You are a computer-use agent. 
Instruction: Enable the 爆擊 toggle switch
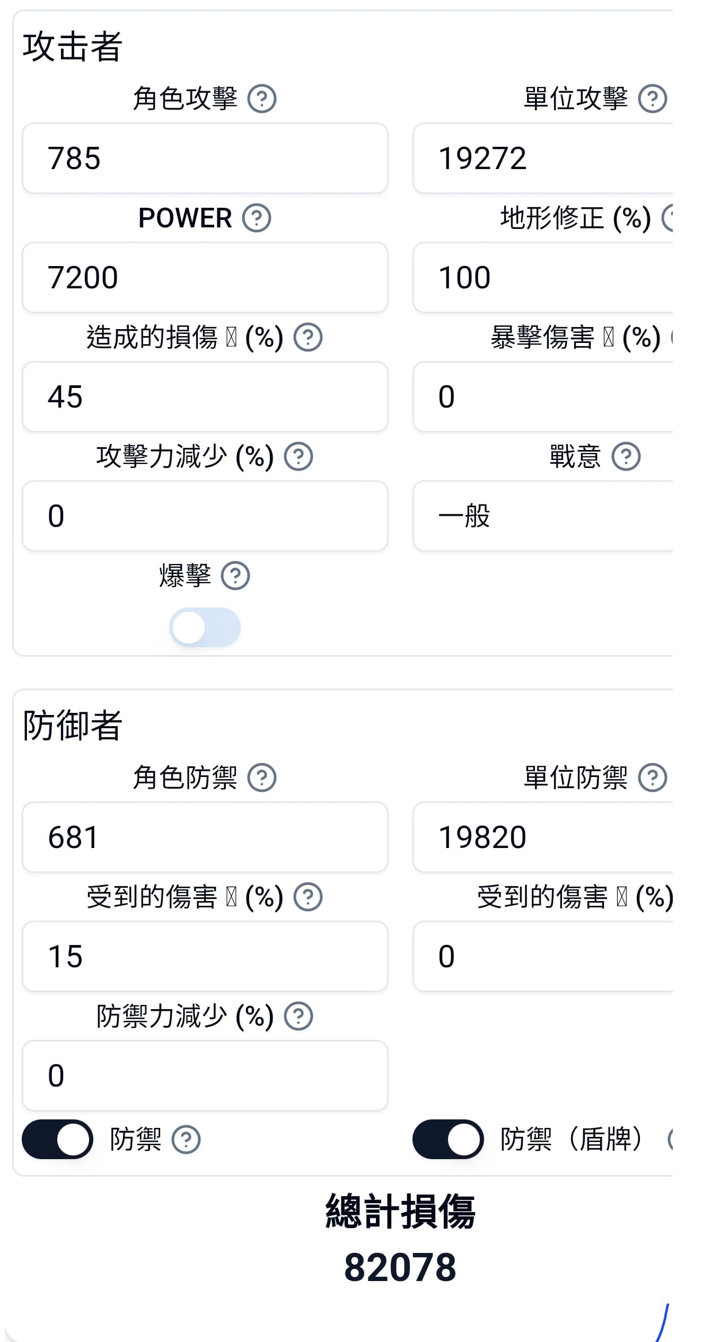pyautogui.click(x=205, y=627)
